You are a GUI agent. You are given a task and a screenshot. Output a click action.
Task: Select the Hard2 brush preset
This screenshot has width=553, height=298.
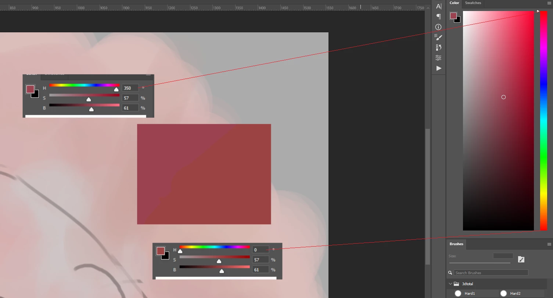[x=522, y=293]
